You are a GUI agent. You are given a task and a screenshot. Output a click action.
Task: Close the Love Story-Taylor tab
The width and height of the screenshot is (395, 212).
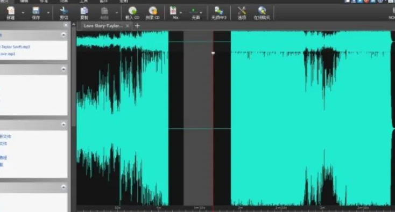pos(128,26)
